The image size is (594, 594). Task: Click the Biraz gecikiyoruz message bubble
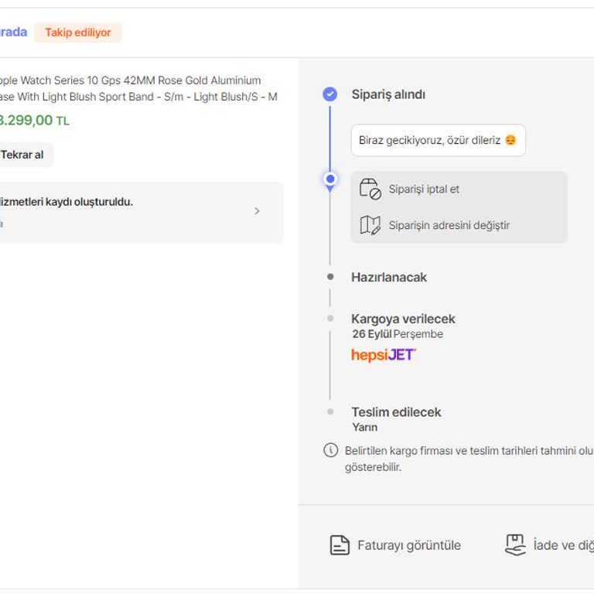[438, 141]
